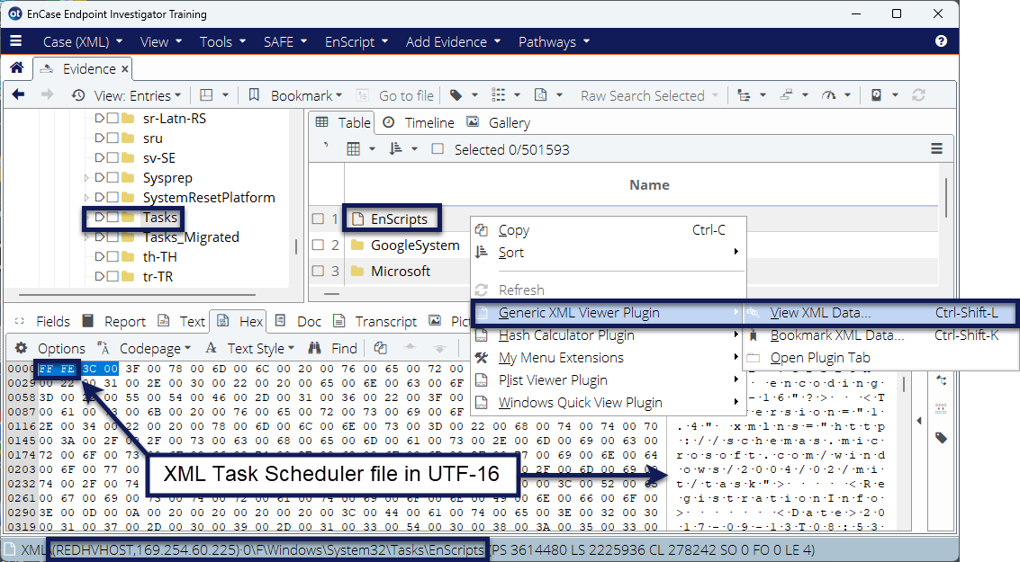
Task: Click the Bookmark ribbon icon
Action: (x=255, y=95)
